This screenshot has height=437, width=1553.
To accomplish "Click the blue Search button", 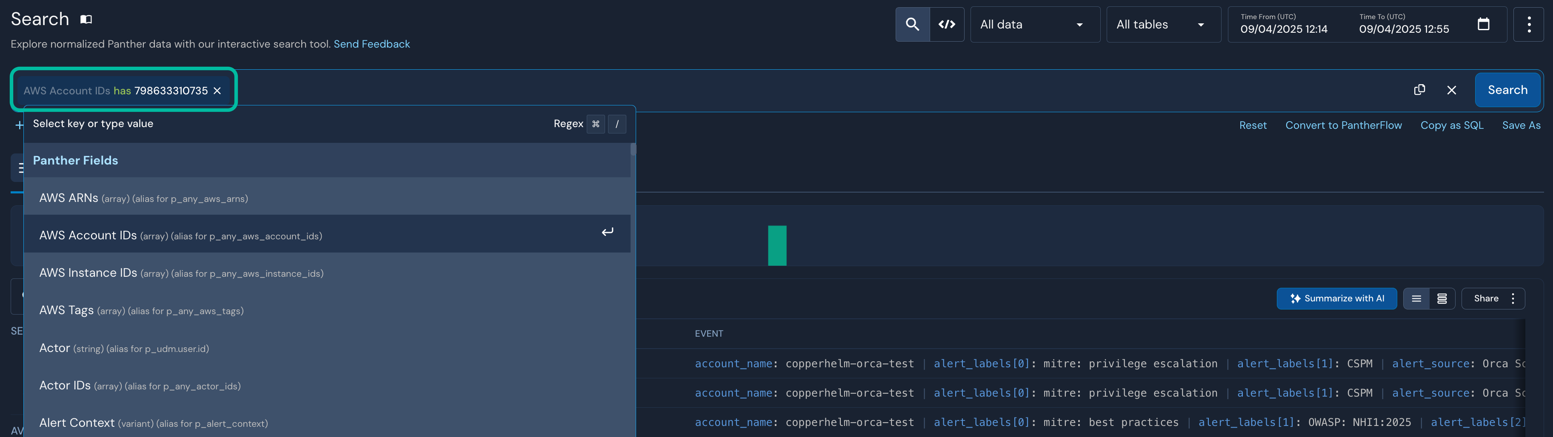I will point(1507,90).
